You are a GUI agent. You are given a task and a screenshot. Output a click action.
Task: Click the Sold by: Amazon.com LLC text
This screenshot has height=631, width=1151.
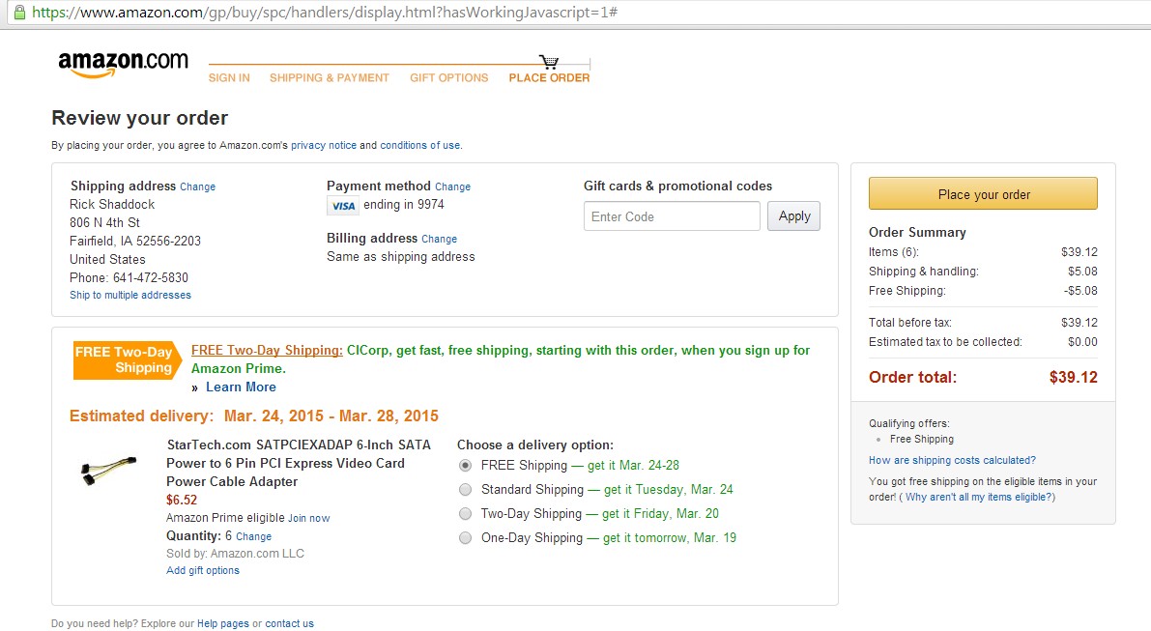click(235, 554)
